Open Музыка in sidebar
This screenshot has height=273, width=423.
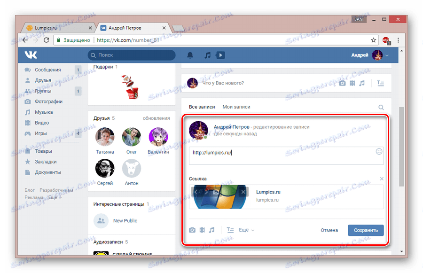coord(44,112)
